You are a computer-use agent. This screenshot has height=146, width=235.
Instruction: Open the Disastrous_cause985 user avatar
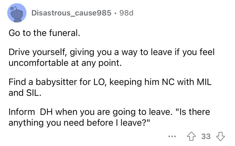17,13
